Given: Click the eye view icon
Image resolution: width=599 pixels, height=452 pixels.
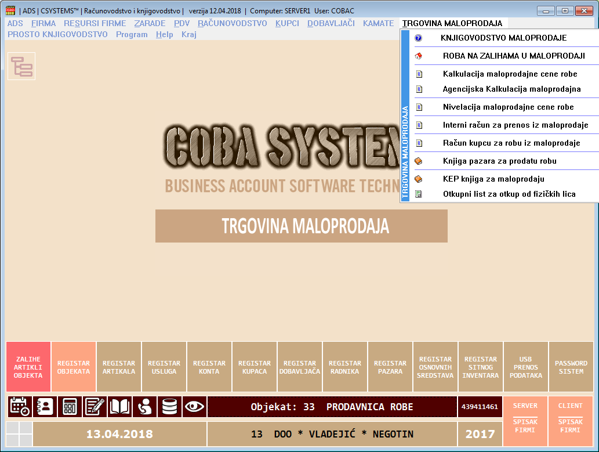Looking at the screenshot, I should point(194,407).
